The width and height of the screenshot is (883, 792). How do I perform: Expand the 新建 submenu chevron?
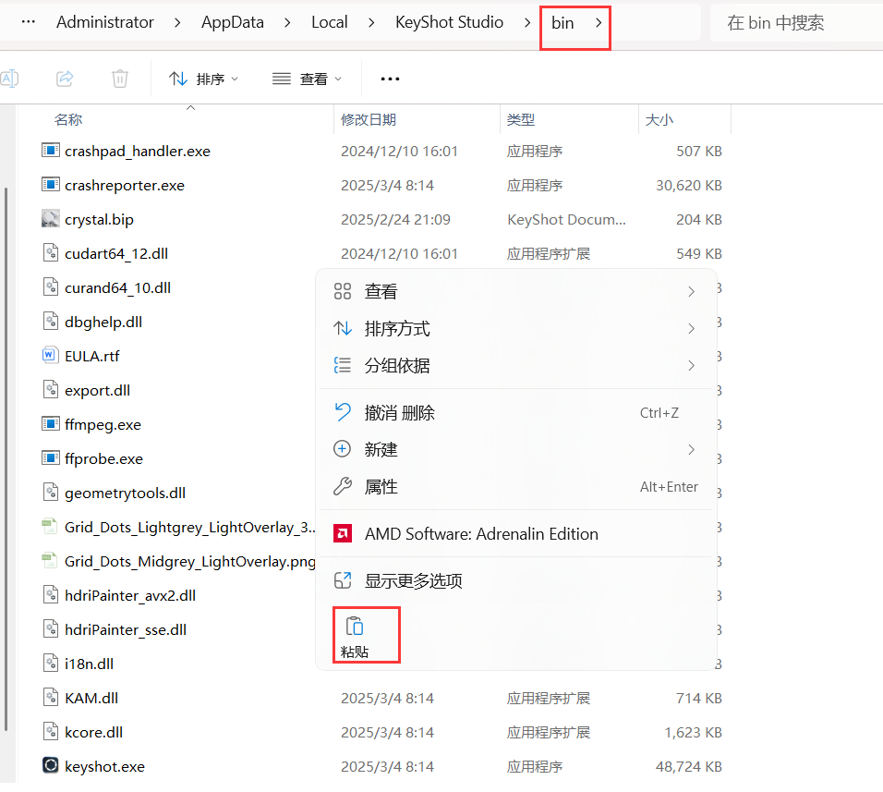pyautogui.click(x=691, y=449)
